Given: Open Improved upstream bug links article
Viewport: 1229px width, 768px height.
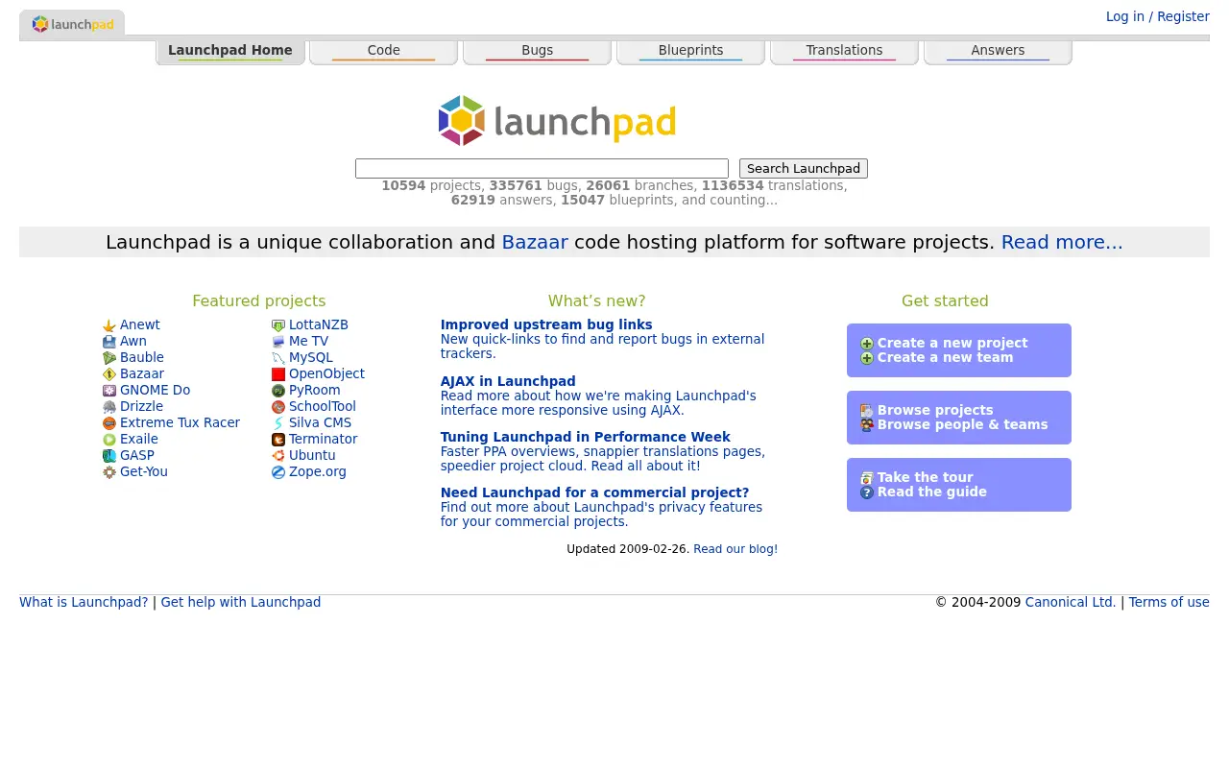Looking at the screenshot, I should tap(546, 324).
